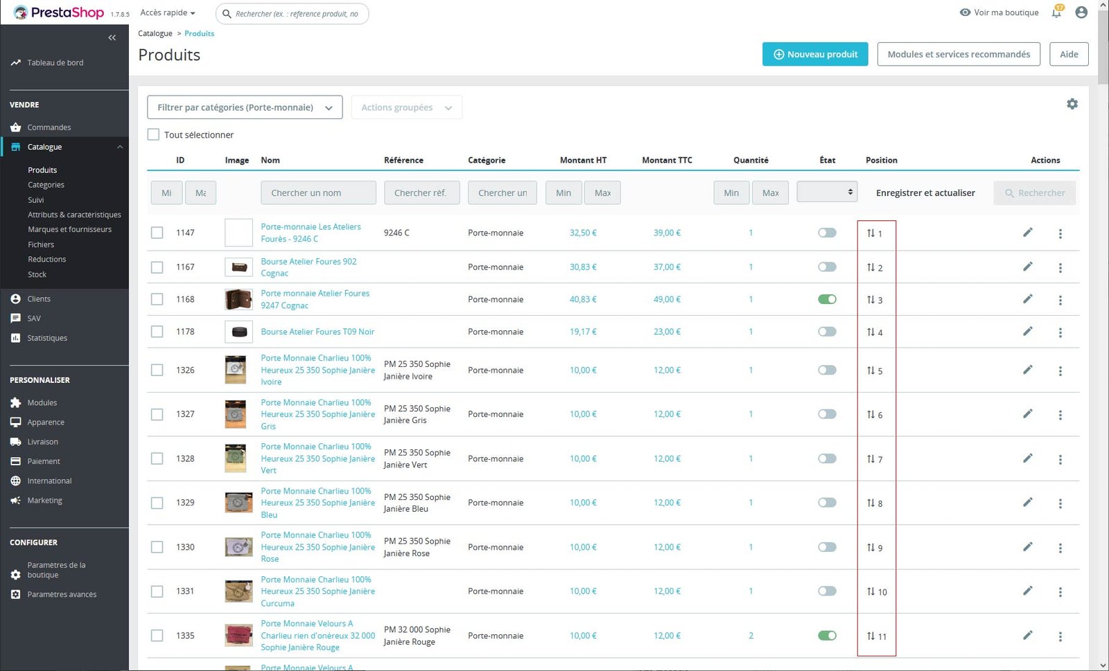1109x671 pixels.
Task: Click the settings gear above the table
Action: coord(1072,104)
